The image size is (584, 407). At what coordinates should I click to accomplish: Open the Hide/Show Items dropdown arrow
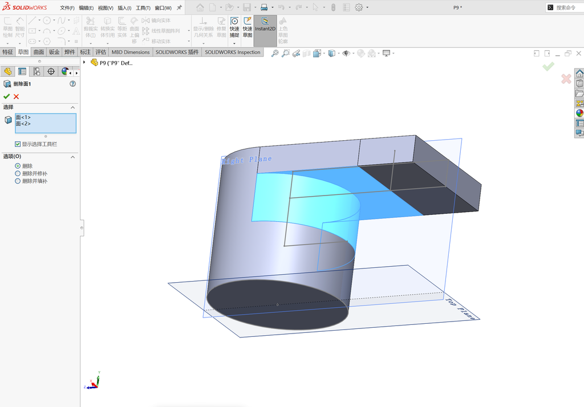tap(354, 54)
